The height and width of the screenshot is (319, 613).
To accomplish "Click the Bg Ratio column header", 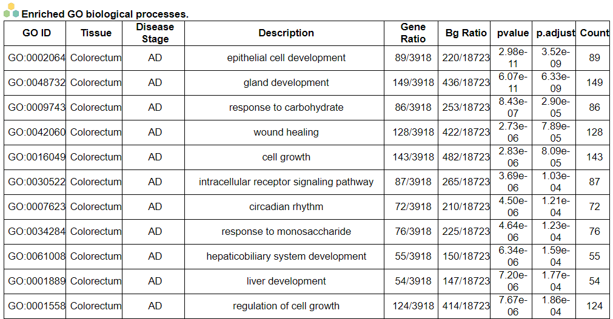I will [x=466, y=33].
